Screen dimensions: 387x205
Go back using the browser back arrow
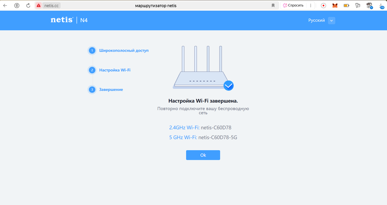(x=5, y=5)
